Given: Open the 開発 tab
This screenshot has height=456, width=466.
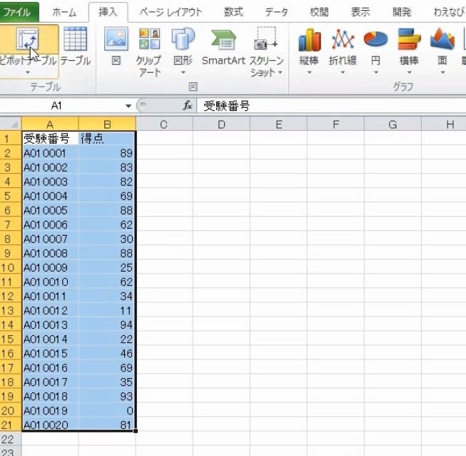Looking at the screenshot, I should tap(402, 12).
